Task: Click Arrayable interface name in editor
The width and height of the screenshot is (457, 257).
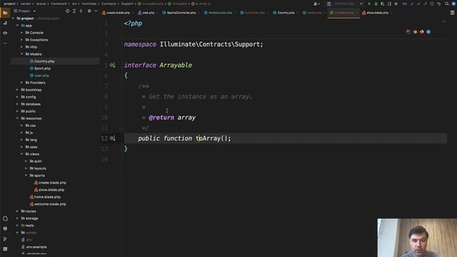Action: [x=176, y=65]
